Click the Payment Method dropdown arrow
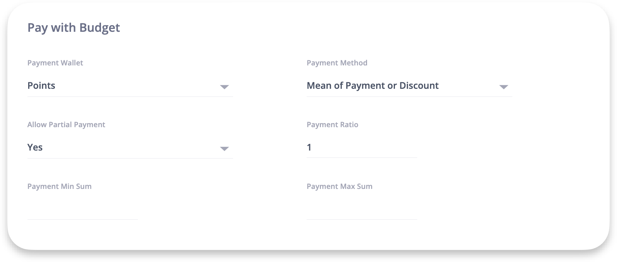 click(x=504, y=87)
